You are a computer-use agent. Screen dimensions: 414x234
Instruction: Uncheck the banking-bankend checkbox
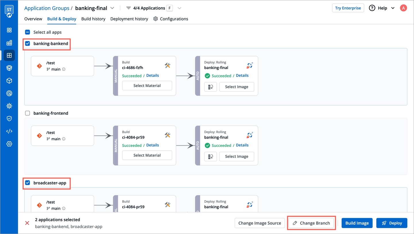click(28, 44)
